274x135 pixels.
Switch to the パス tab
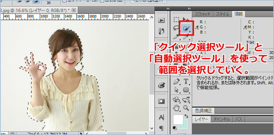(x=239, y=119)
